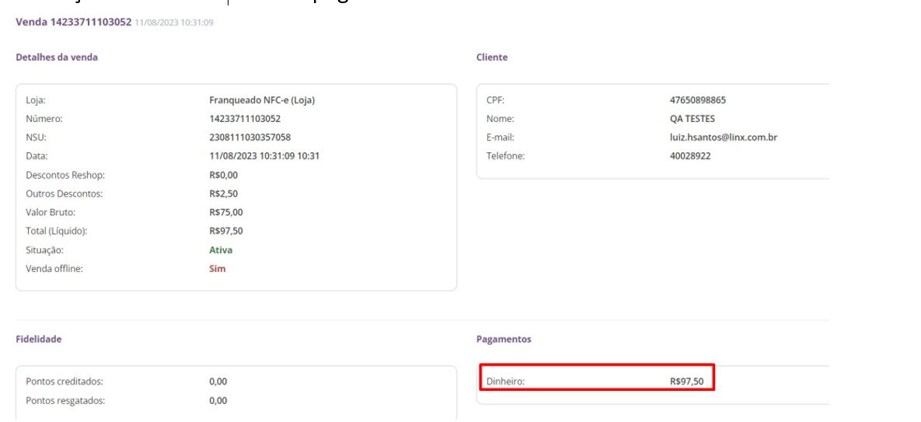Click the Cliente section heading
The image size is (921, 422).
[x=492, y=58]
